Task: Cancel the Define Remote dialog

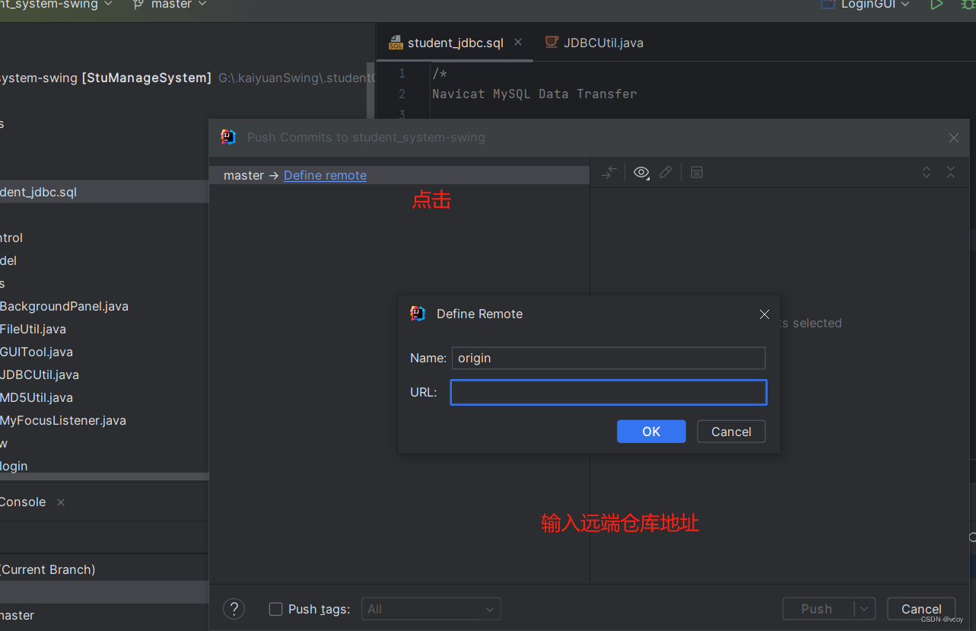Action: [x=731, y=432]
